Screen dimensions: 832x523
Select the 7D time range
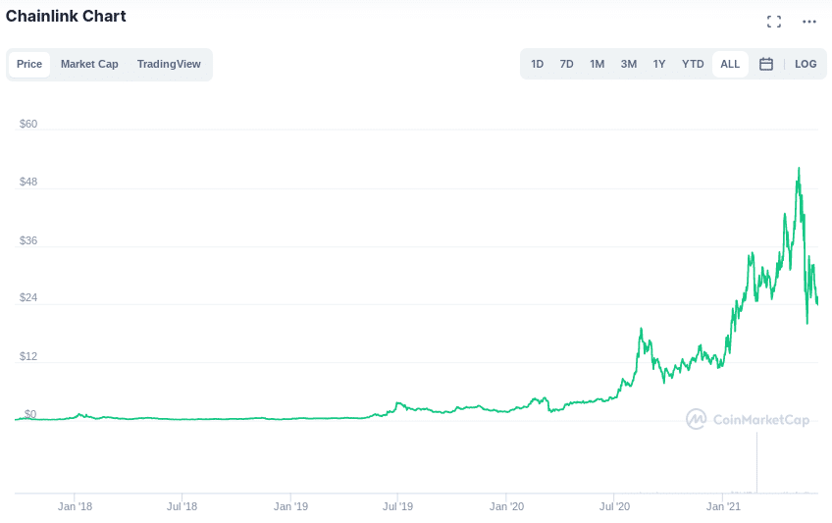(566, 64)
